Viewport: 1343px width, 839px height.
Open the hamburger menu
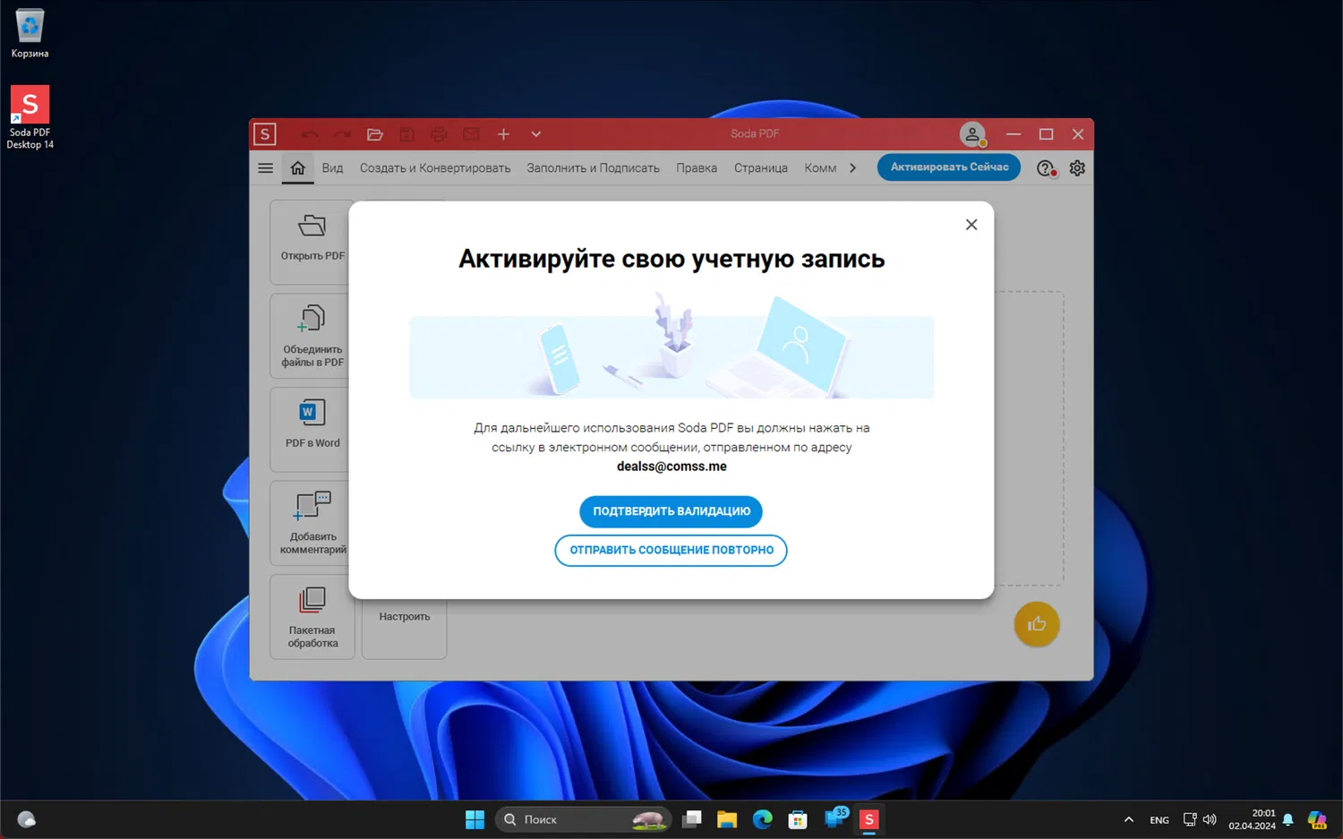click(266, 167)
